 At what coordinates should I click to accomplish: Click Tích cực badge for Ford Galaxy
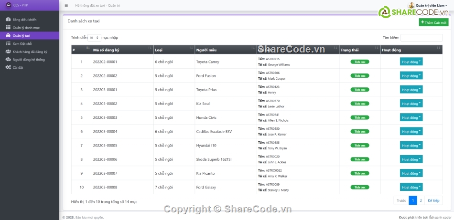[360, 187]
